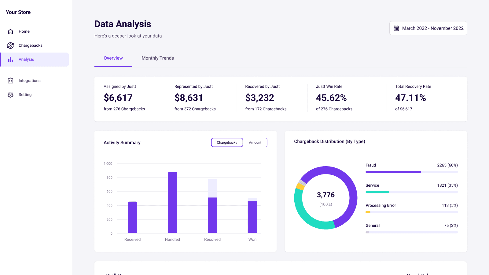Viewport: 489px width, 275px height.
Task: Click the Won bar in Activity Summary
Action: tap(252, 217)
